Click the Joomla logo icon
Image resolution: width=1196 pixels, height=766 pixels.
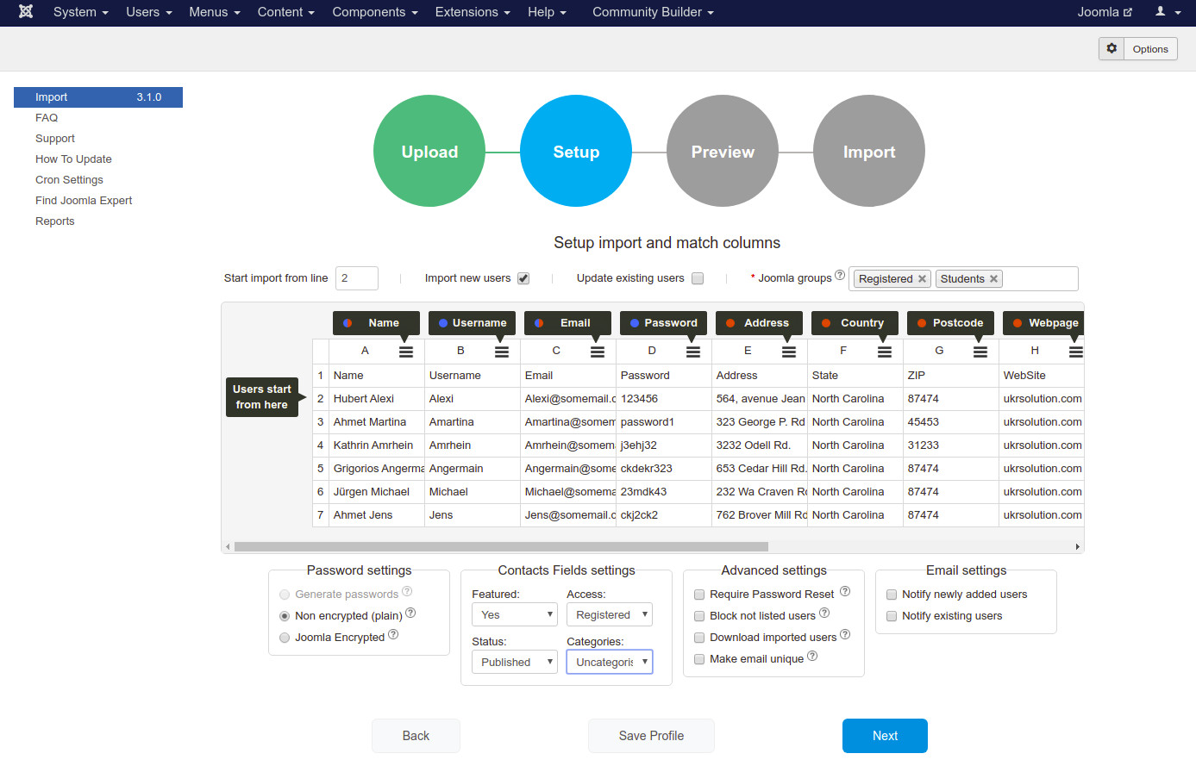pyautogui.click(x=26, y=12)
